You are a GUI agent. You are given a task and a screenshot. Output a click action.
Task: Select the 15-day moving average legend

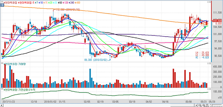click(x=46, y=3)
